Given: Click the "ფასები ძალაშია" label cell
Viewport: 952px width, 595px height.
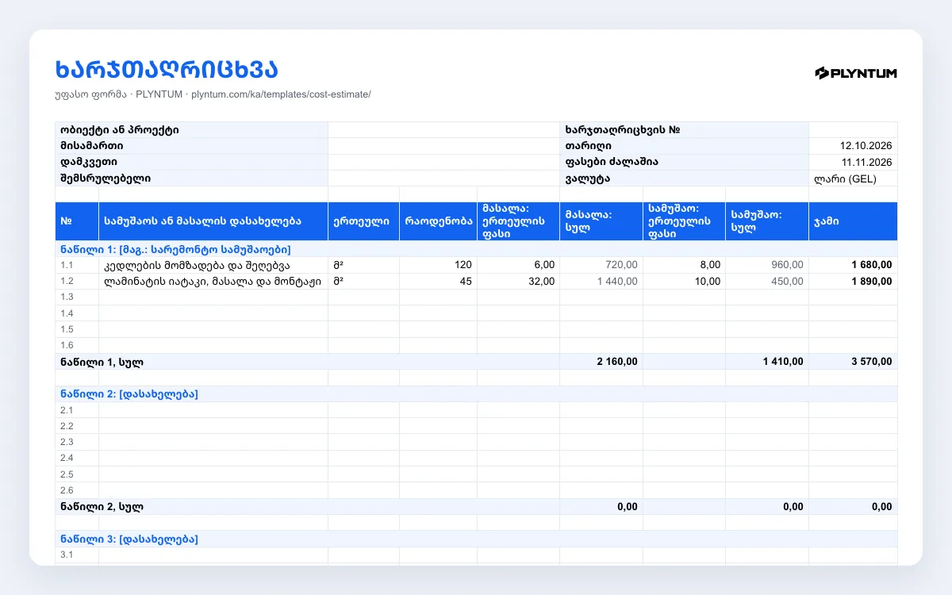Looking at the screenshot, I should click(684, 162).
